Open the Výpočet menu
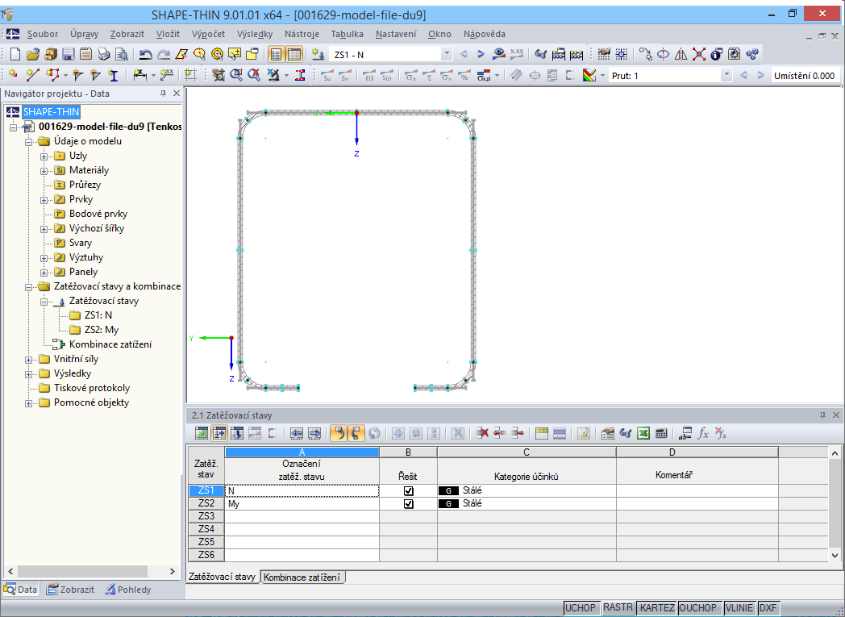This screenshot has width=845, height=617. coord(208,34)
